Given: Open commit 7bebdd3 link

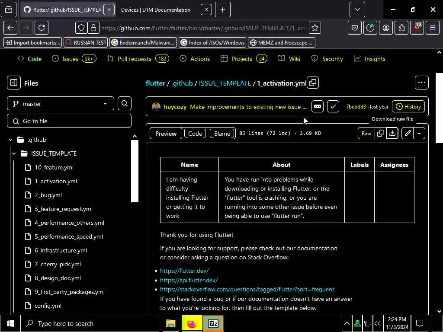Looking at the screenshot, I should click(x=356, y=107).
